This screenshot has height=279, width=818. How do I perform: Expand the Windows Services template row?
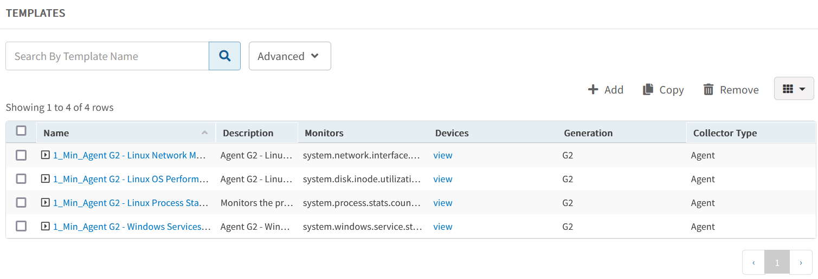pyautogui.click(x=46, y=227)
